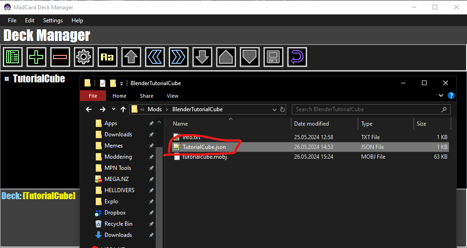Select TutorialCube deck in the tree
Viewport: 467px width, 248px height.
pyautogui.click(x=39, y=78)
